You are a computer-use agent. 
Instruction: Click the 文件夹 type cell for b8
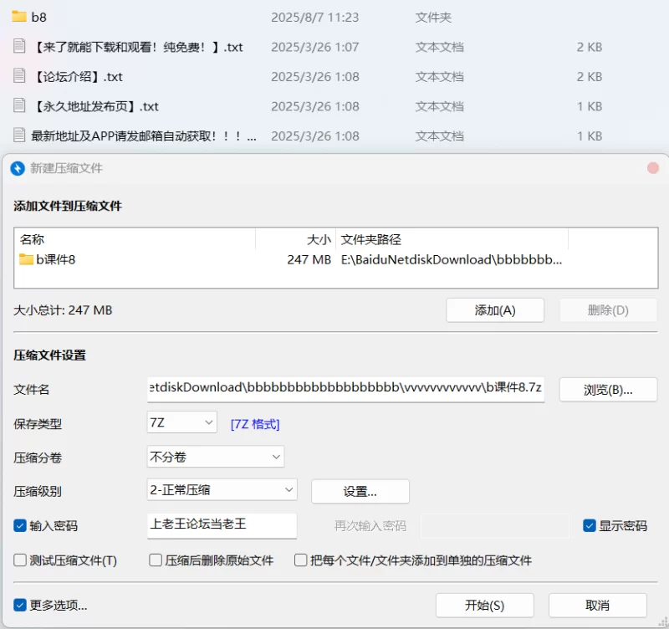[x=433, y=17]
